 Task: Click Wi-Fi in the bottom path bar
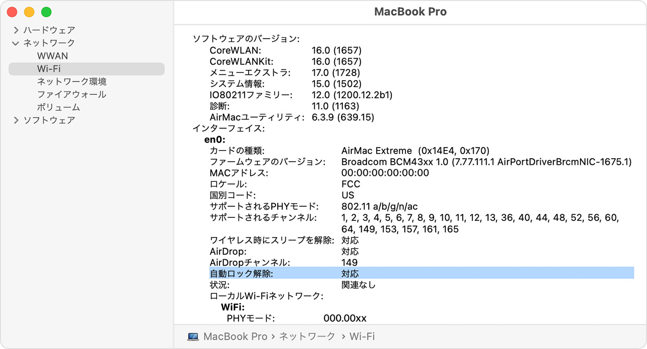tap(362, 337)
